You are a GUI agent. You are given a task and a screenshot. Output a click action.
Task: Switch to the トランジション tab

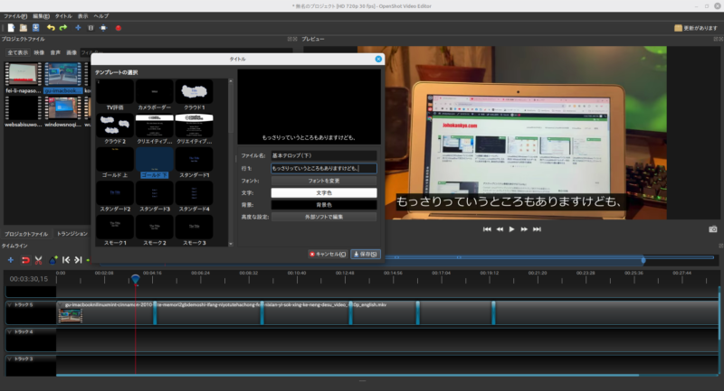click(73, 233)
